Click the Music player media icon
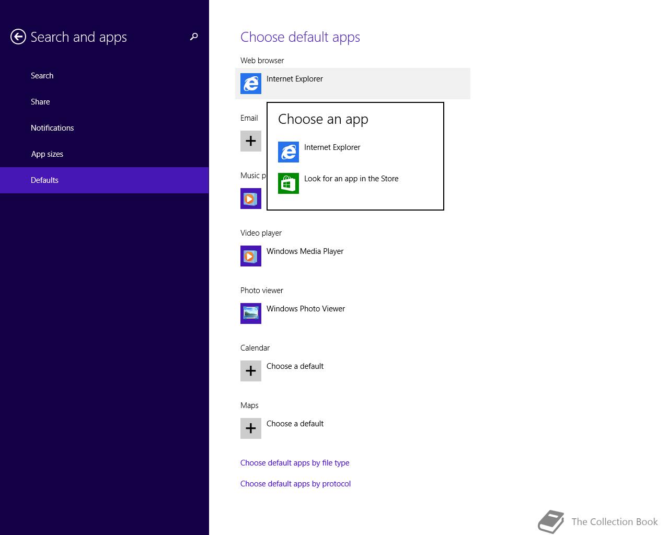 coord(251,199)
